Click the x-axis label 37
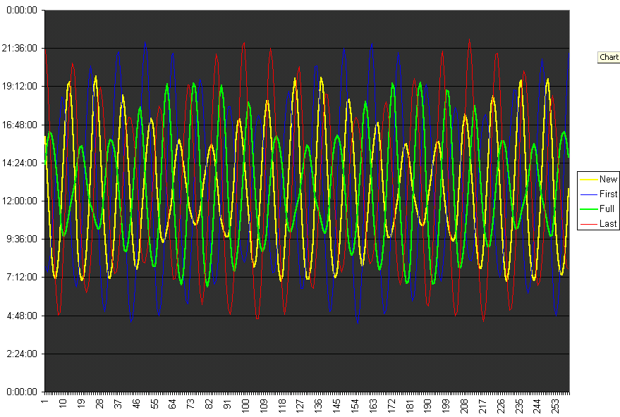The image size is (620, 417). click(117, 403)
